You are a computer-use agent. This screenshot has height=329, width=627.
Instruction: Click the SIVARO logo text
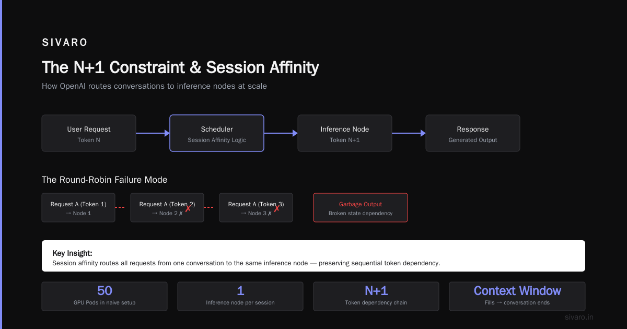(x=65, y=43)
